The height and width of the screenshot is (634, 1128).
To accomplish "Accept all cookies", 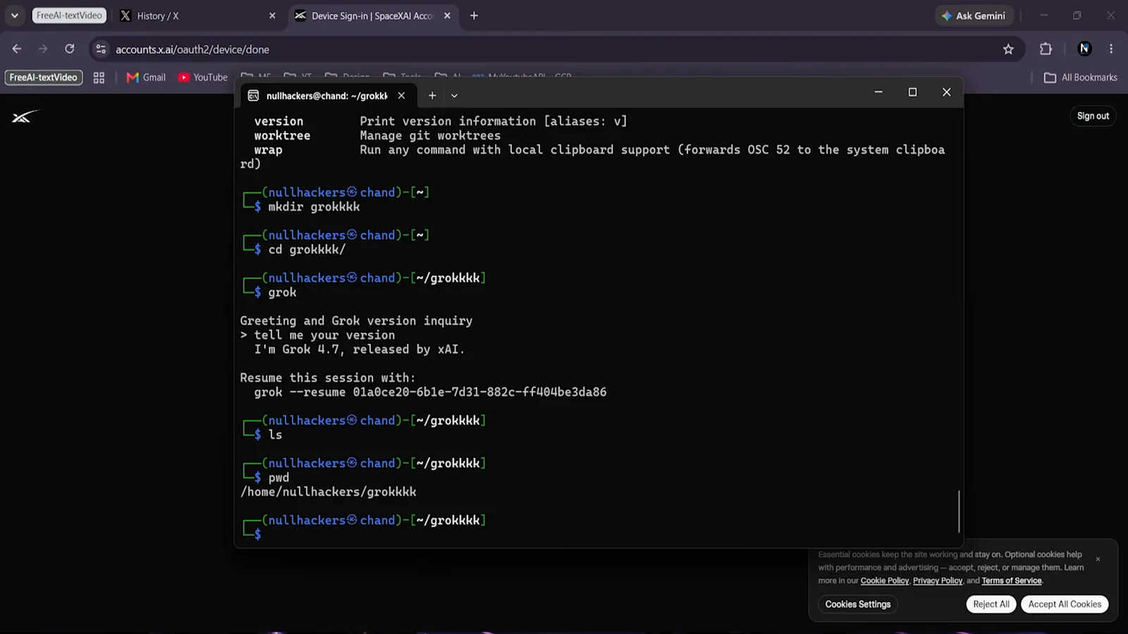I will tap(1065, 604).
